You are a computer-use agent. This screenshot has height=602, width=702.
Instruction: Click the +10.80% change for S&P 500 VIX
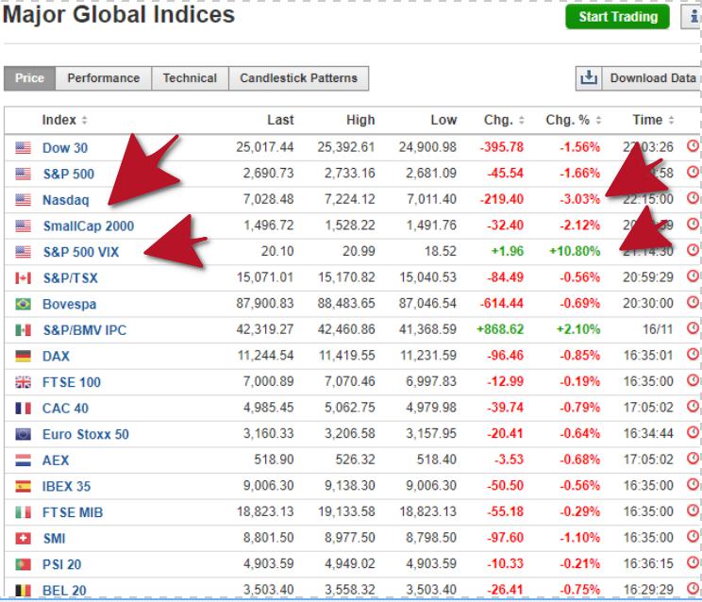coord(575,251)
